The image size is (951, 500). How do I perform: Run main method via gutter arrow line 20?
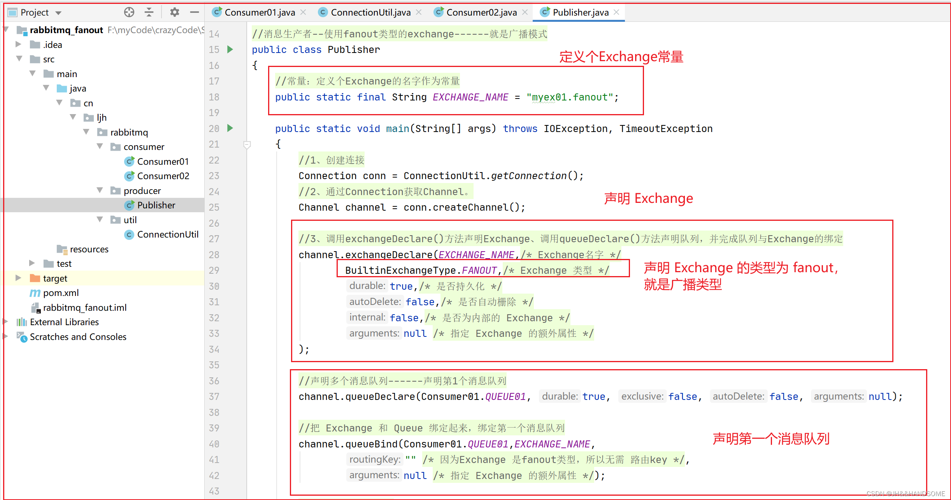pyautogui.click(x=230, y=128)
